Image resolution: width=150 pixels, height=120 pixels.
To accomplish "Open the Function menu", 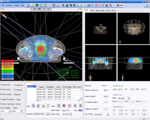I will tap(9, 5).
